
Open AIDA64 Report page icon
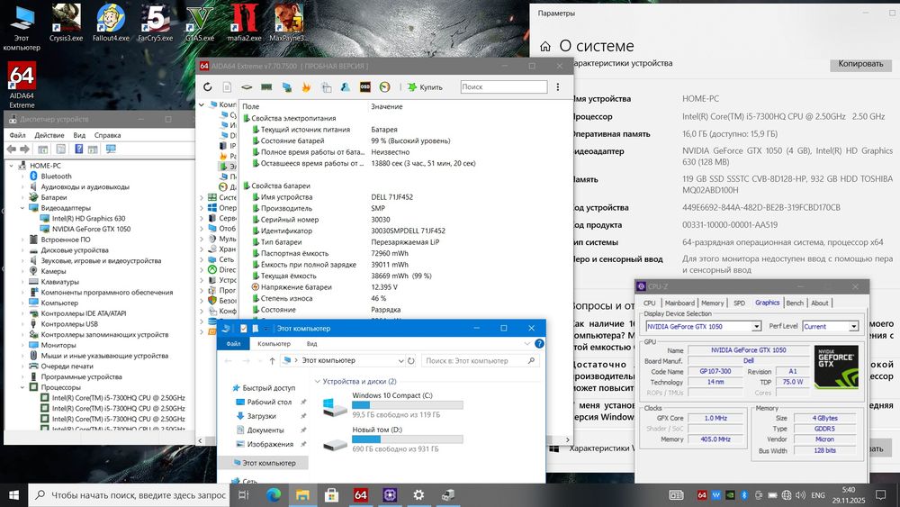pyautogui.click(x=228, y=87)
